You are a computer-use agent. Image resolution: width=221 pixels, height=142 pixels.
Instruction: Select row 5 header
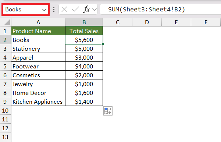tap(6, 66)
